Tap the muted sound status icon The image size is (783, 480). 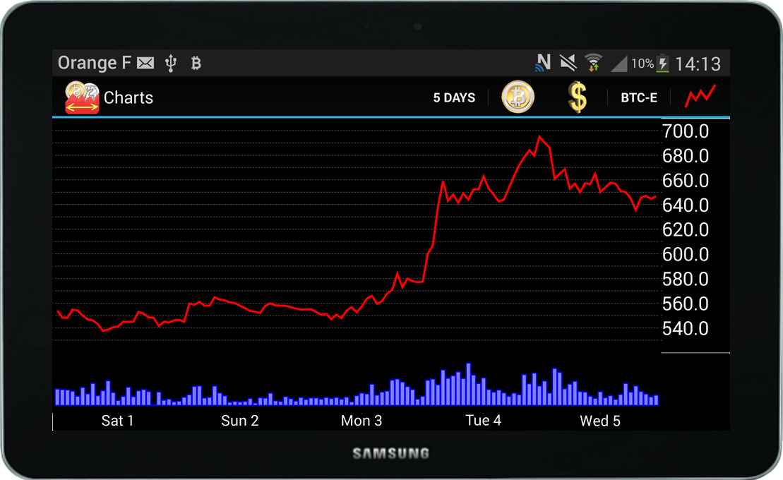click(568, 63)
